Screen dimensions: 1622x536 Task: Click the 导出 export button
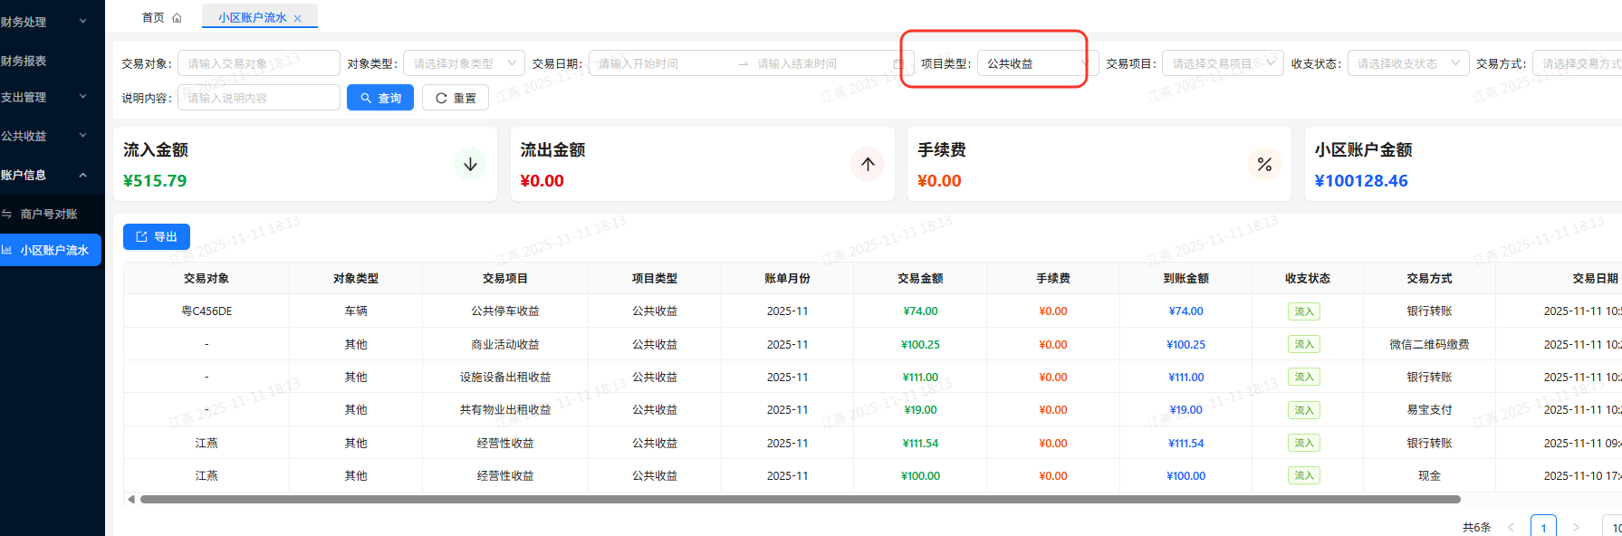157,236
